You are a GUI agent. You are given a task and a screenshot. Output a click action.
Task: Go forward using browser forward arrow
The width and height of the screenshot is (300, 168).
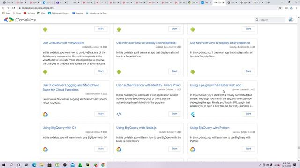(x=8, y=8)
